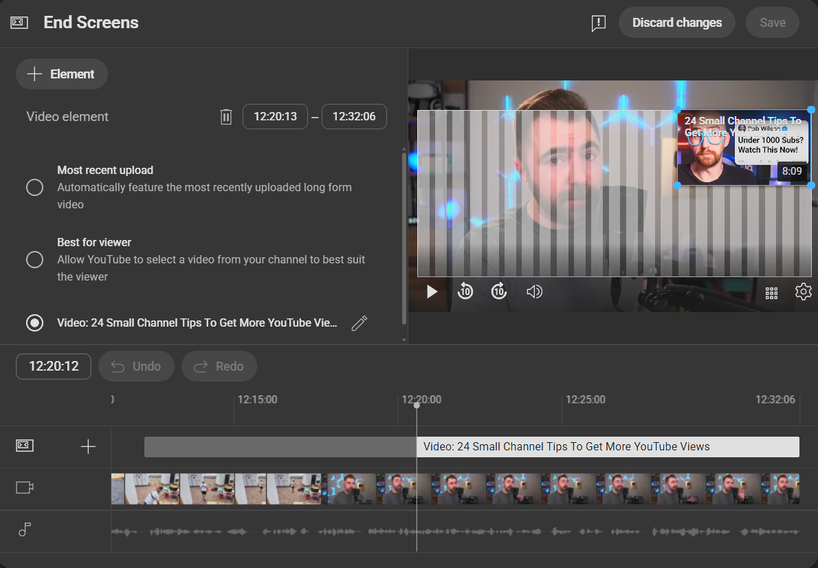Edit the selected video via the pencil icon

pos(359,323)
